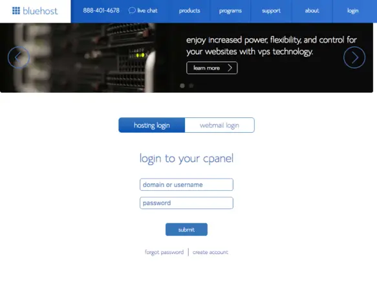
Task: Click the bluehost grid logo icon
Action: click(16, 10)
